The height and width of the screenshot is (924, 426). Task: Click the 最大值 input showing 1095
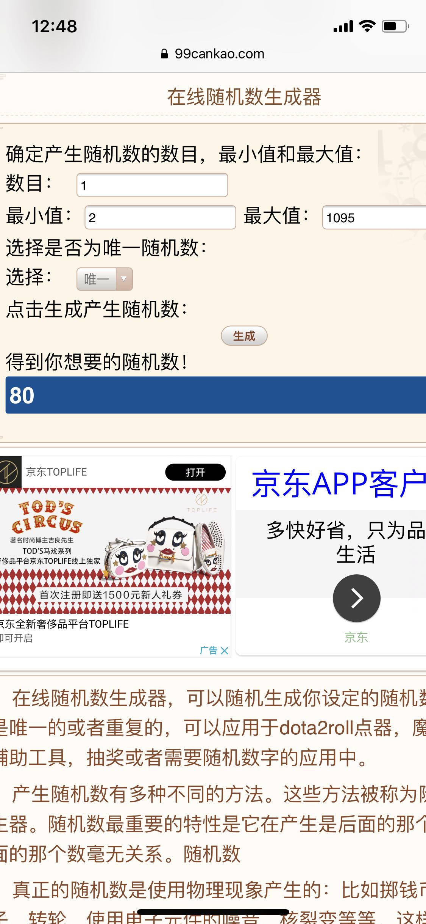374,217
